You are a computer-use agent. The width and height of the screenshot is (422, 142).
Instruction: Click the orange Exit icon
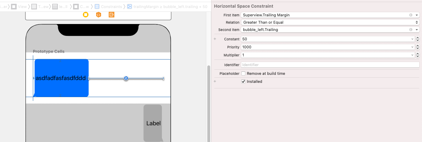pyautogui.click(x=112, y=15)
